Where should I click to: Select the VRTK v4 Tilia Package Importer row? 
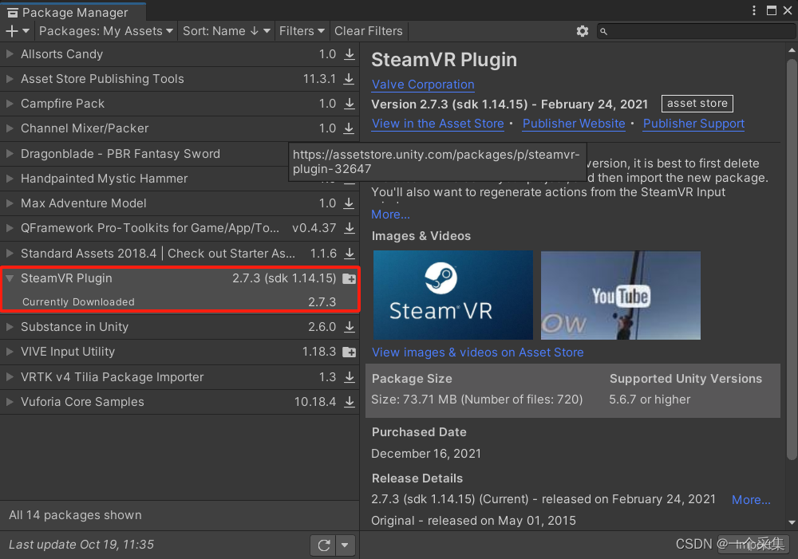click(180, 377)
